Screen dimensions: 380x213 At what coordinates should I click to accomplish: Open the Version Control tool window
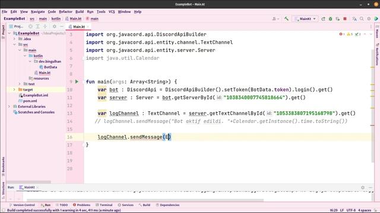point(22,205)
